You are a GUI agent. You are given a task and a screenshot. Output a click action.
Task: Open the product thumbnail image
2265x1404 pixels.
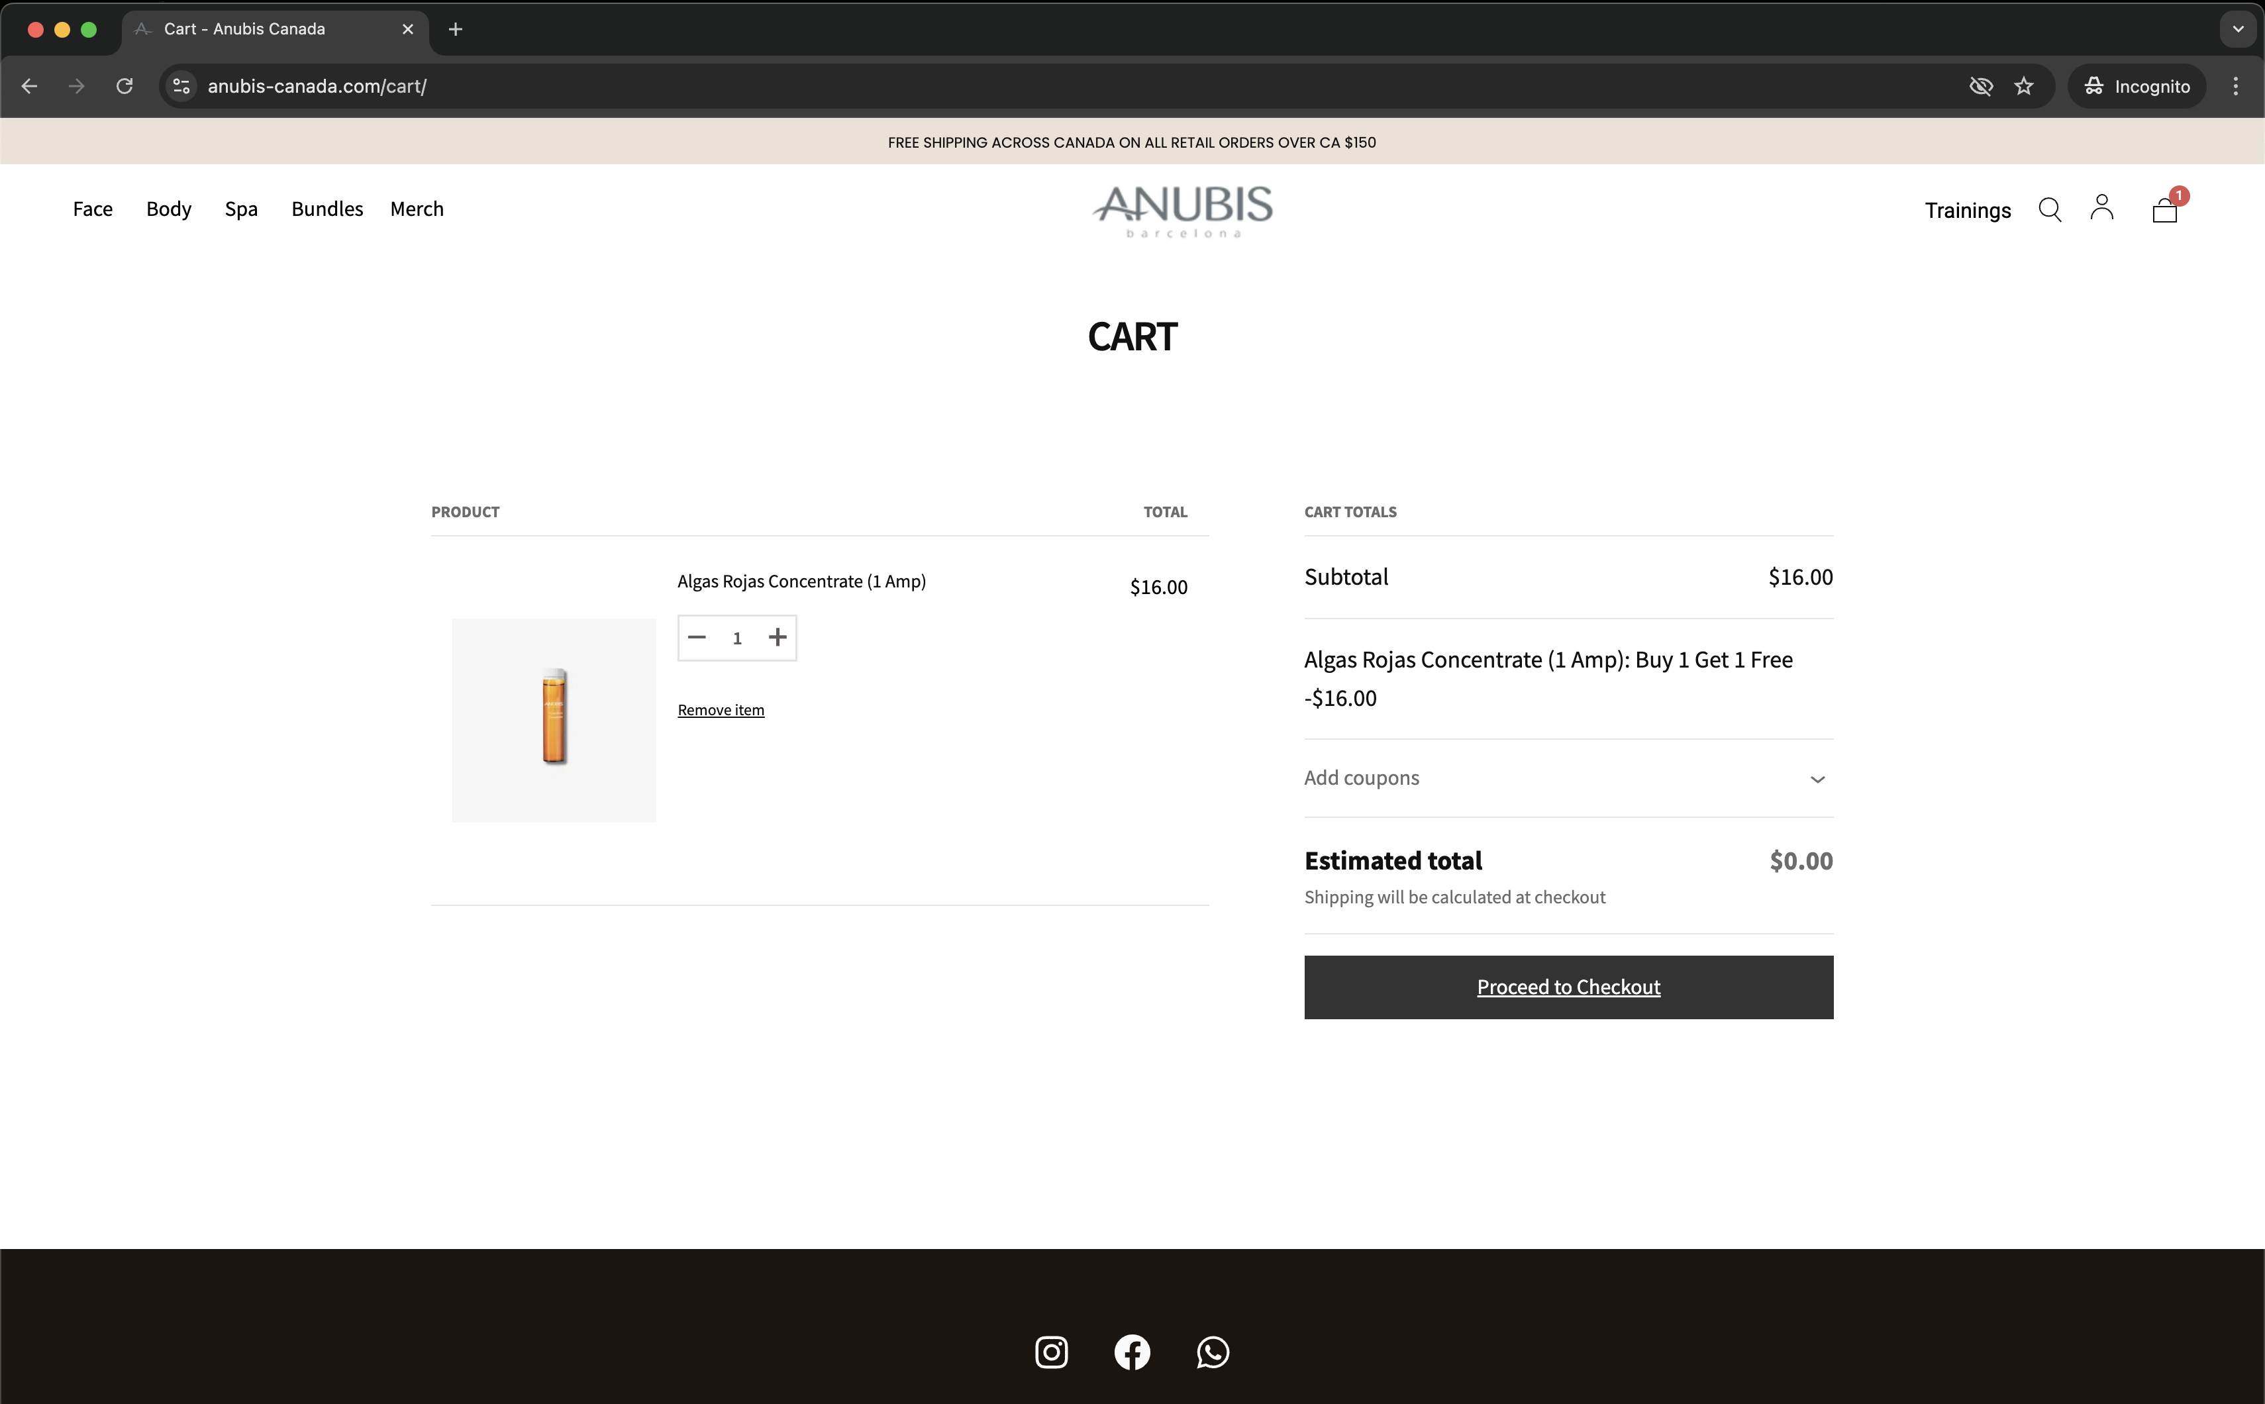tap(554, 720)
